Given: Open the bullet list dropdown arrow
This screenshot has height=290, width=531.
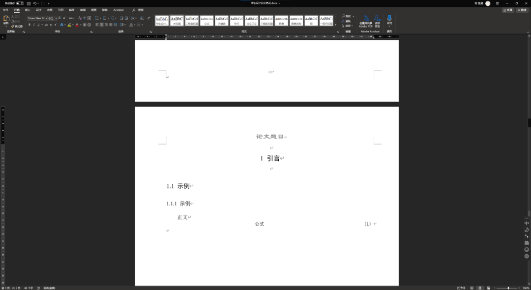Looking at the screenshot, I should point(101,18).
